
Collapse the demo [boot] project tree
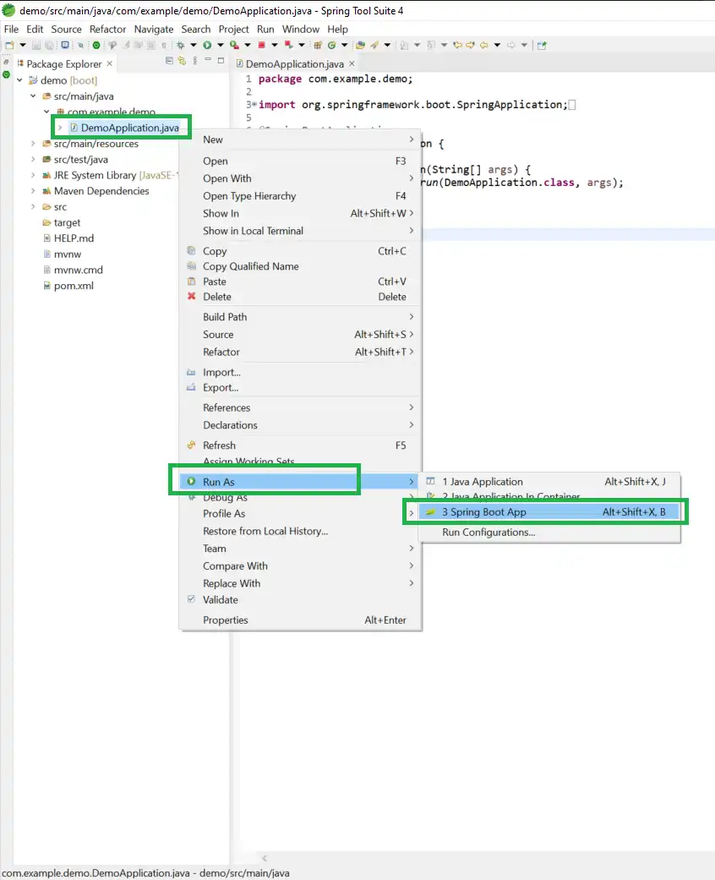(19, 80)
